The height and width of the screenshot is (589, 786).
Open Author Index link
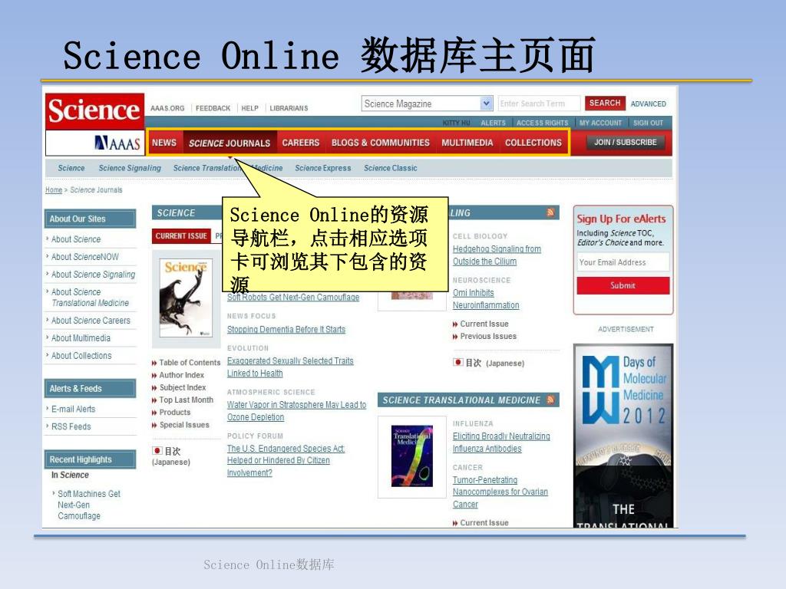(x=181, y=375)
